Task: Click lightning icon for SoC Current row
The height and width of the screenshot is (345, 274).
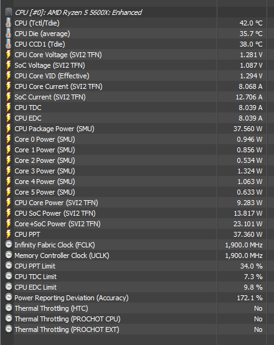Action: [8, 97]
